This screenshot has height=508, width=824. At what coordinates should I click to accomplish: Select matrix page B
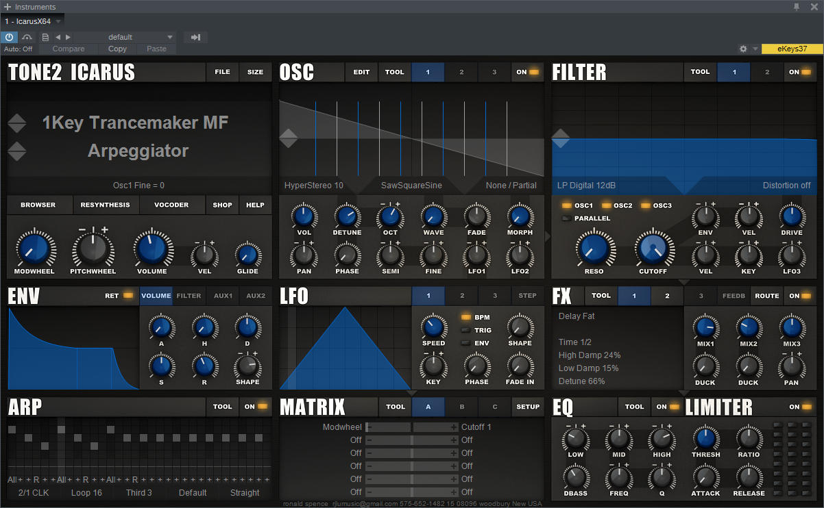click(461, 407)
